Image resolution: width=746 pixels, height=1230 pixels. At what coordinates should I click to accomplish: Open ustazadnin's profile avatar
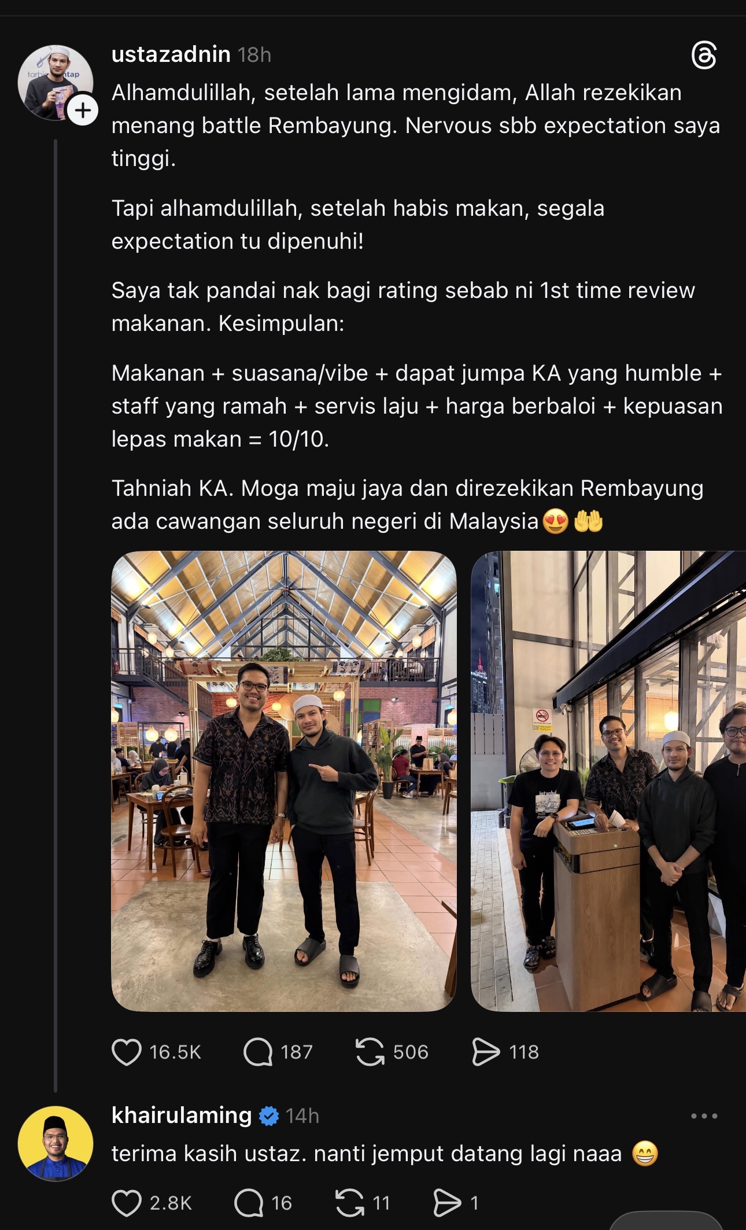click(x=56, y=83)
